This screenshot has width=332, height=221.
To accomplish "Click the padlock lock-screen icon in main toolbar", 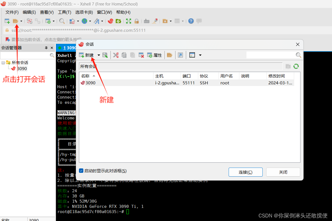I will 136,21.
